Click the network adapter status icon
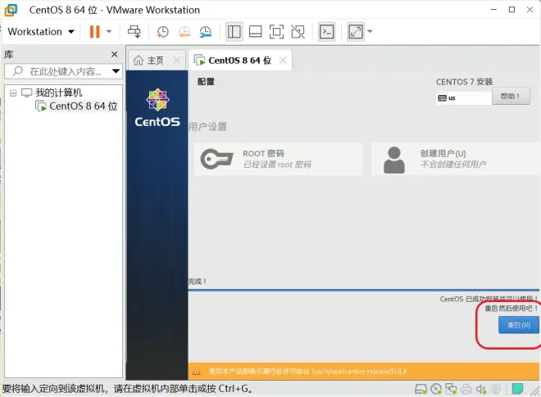Image resolution: width=541 pixels, height=397 pixels. click(451, 389)
